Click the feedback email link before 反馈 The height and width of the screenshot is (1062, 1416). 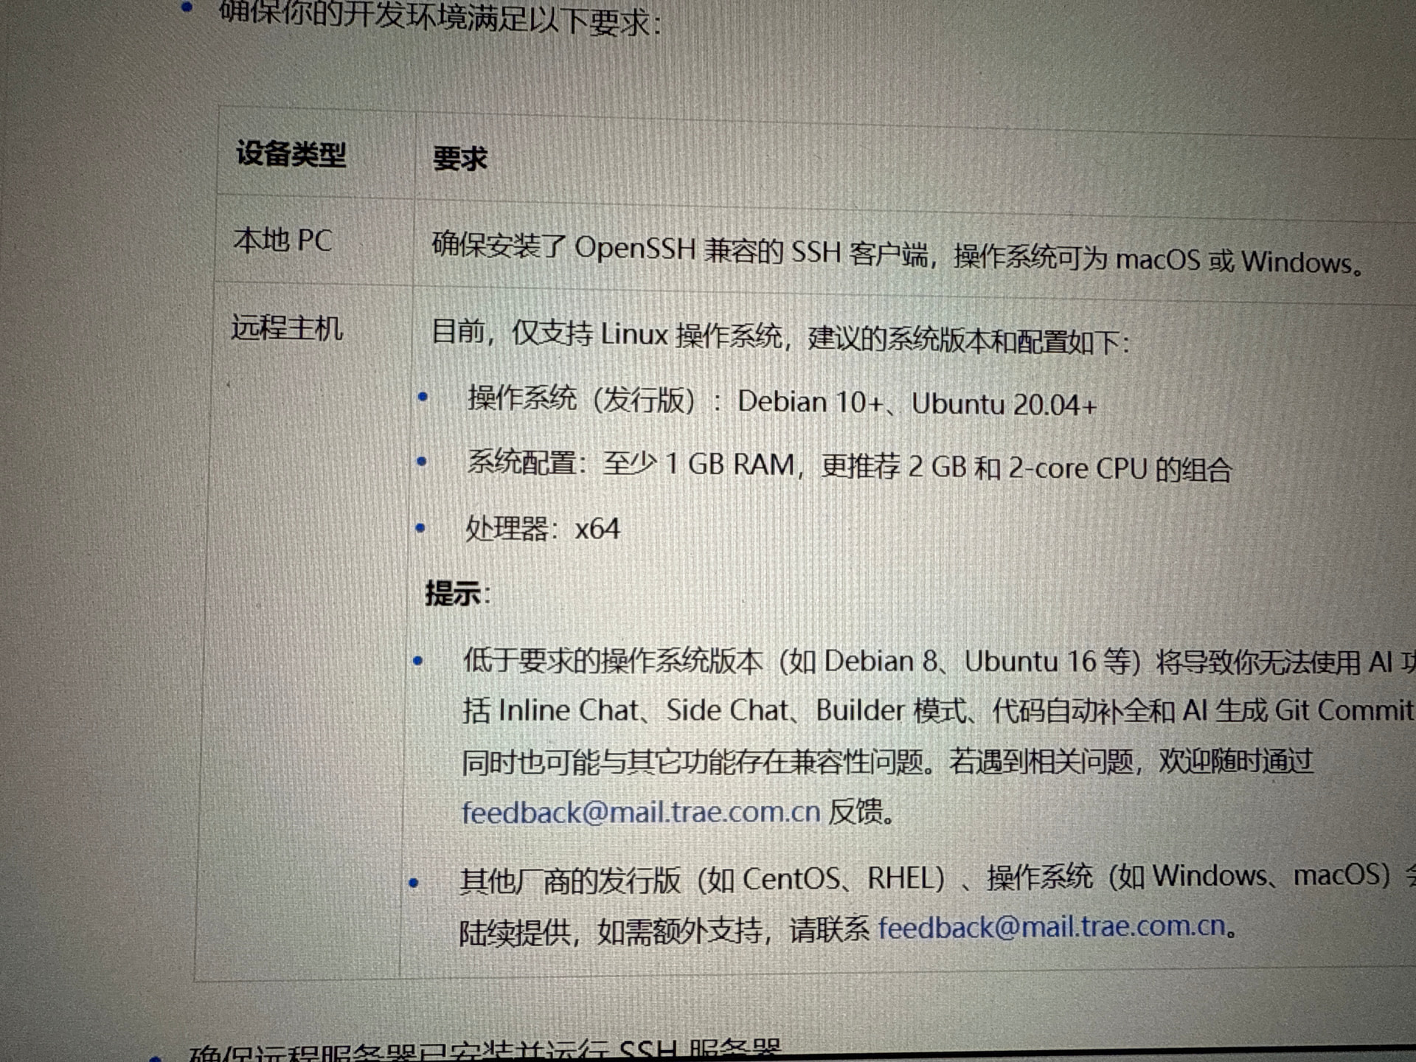point(640,812)
